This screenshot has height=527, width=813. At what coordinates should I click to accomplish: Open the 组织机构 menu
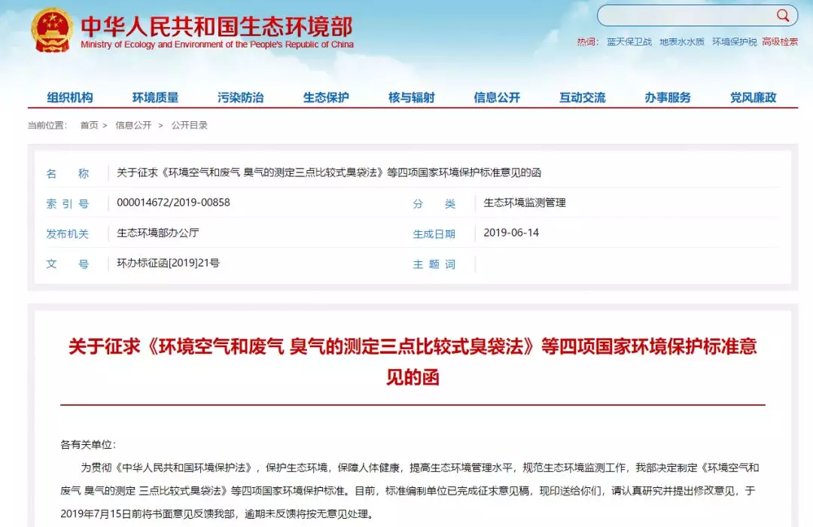(x=70, y=97)
